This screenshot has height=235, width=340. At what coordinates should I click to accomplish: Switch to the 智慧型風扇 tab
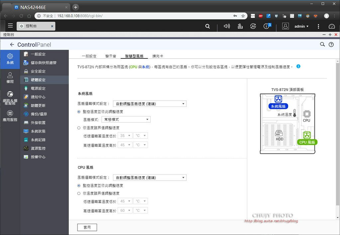pyautogui.click(x=134, y=56)
